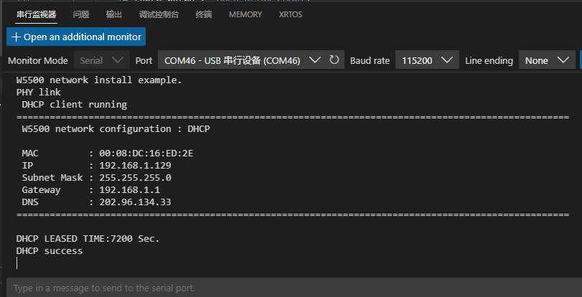
Task: Open the Monitor Mode Serial dropdown
Action: tap(102, 60)
